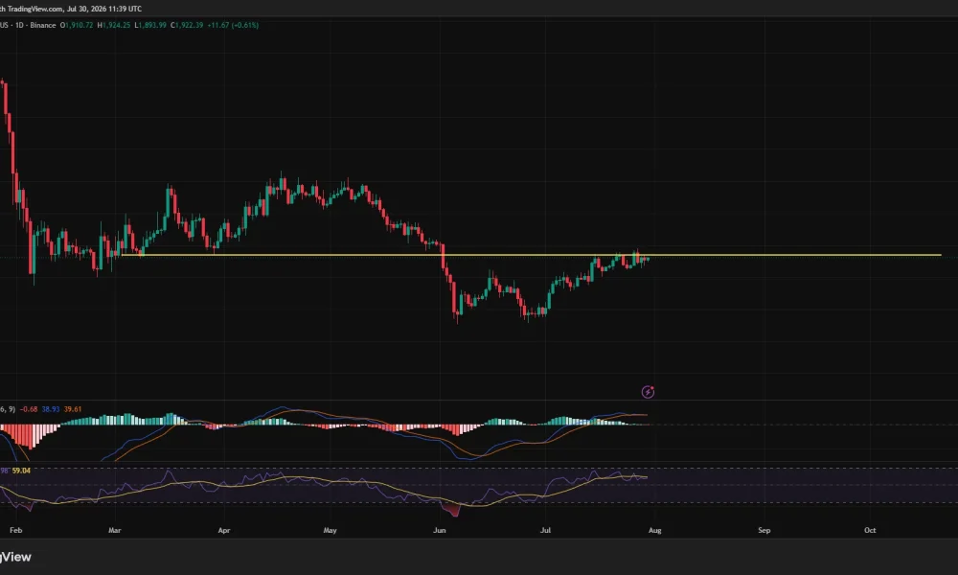Click the low value 1,893.99
The image size is (958, 575).
click(150, 25)
